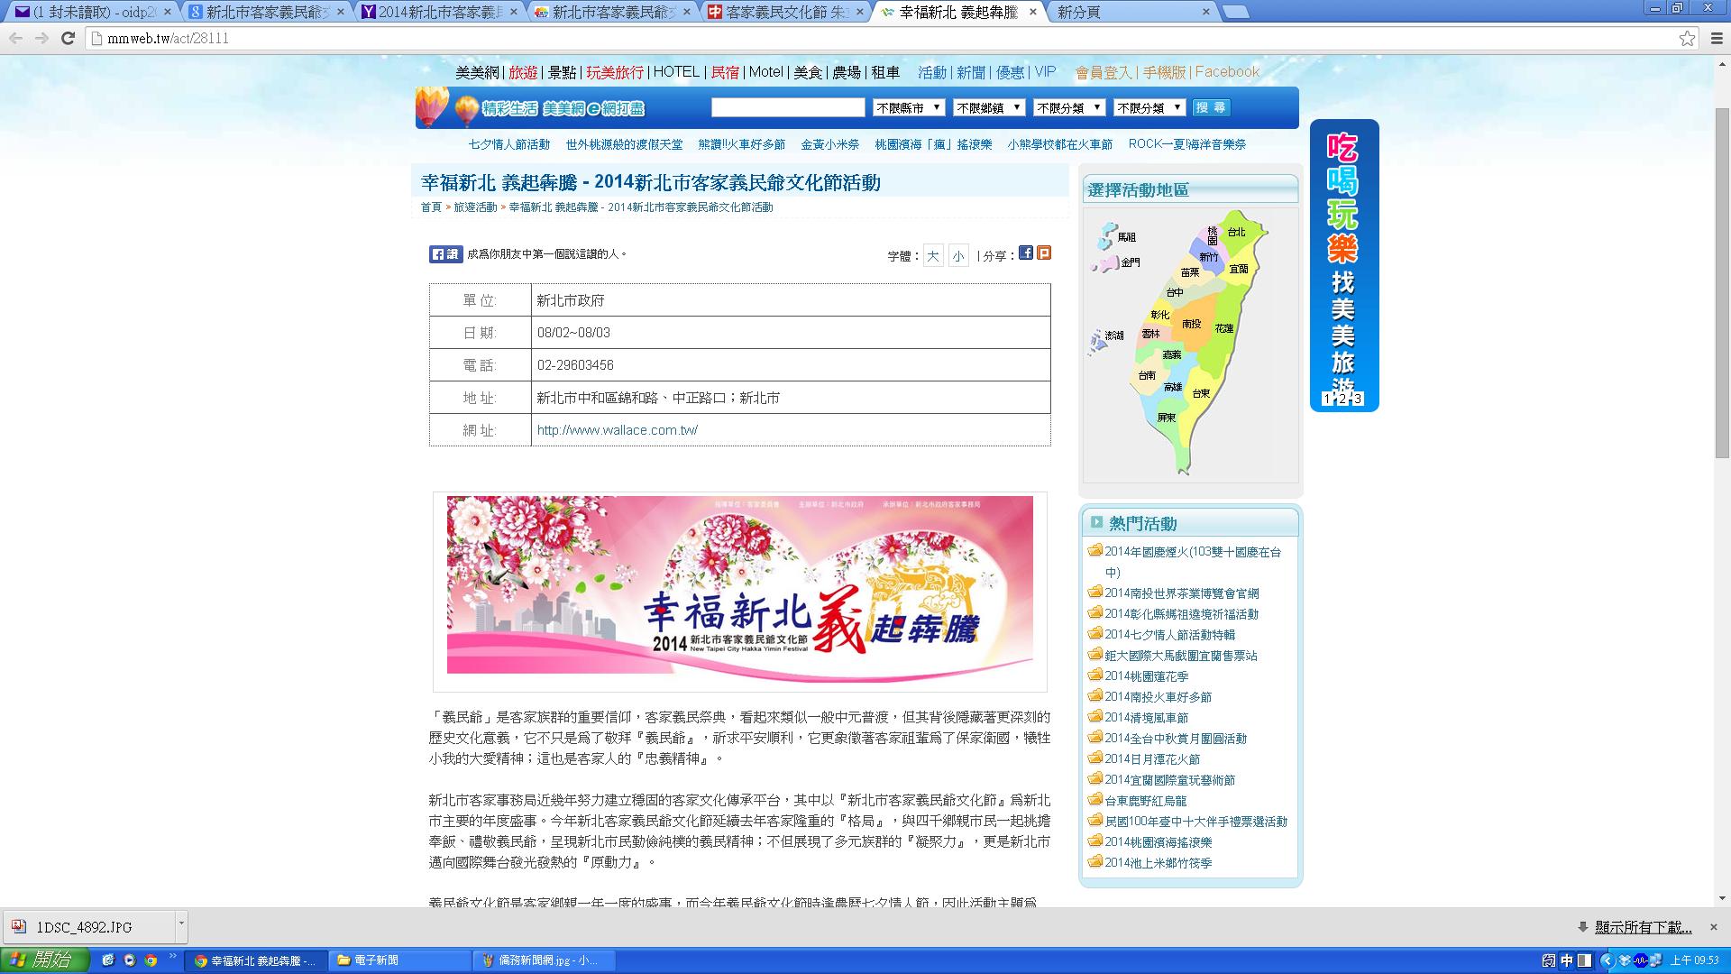Share the article via the Facebook share icon

tap(1026, 253)
